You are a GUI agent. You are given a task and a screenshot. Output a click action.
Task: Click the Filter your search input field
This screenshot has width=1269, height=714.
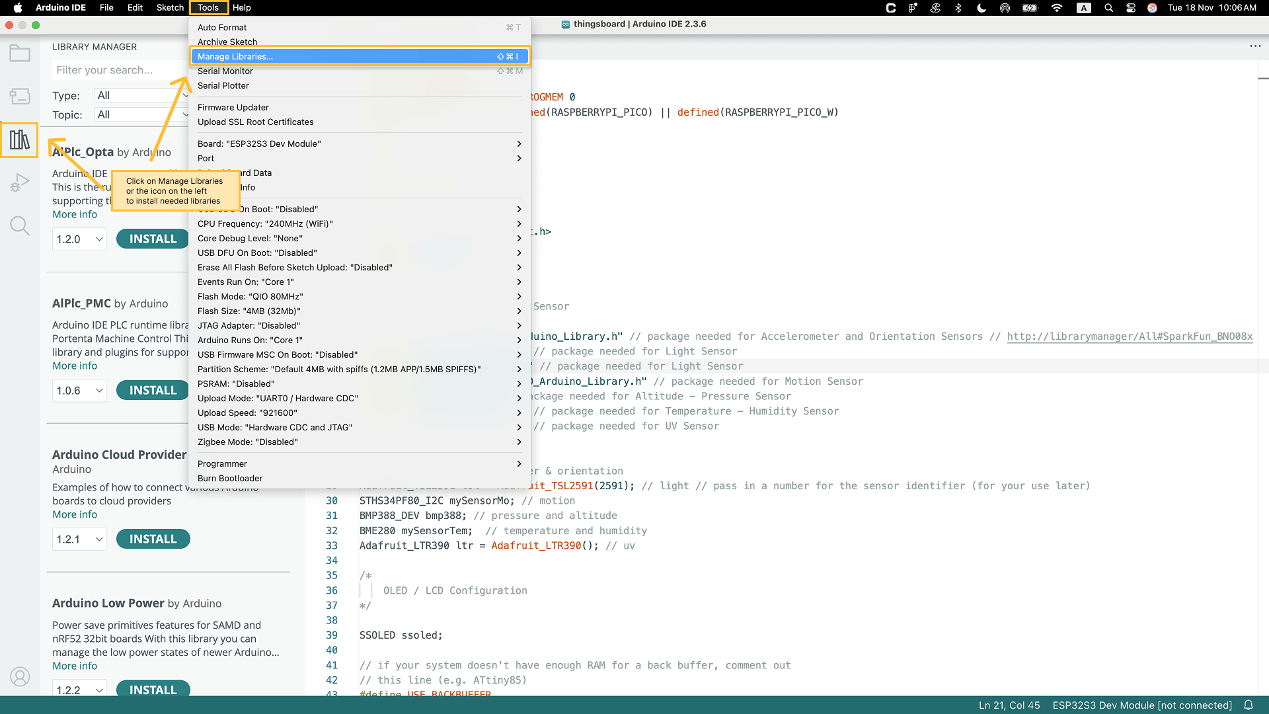click(119, 70)
